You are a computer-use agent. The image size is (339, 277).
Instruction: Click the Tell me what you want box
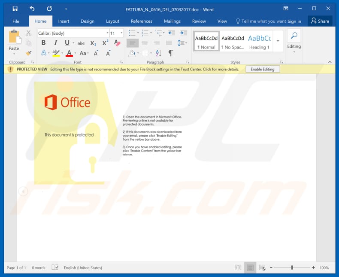pyautogui.click(x=261, y=21)
